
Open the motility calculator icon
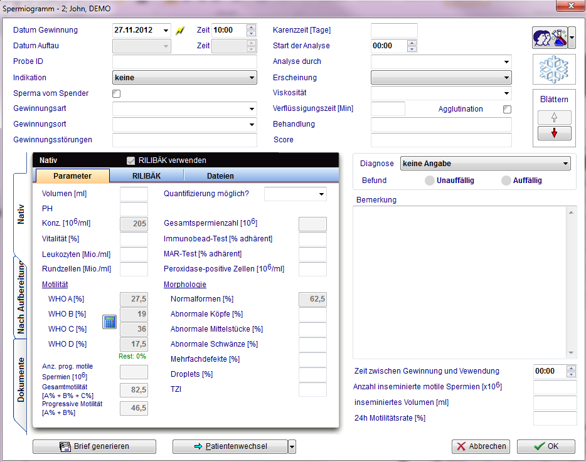coord(110,322)
